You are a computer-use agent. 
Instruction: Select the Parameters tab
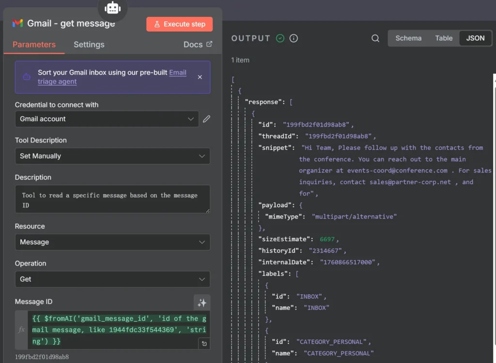[x=34, y=45]
